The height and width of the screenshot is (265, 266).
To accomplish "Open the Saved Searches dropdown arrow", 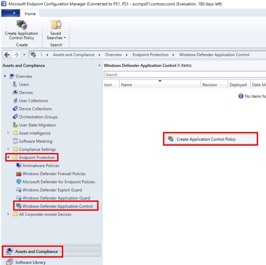I will click(65, 38).
